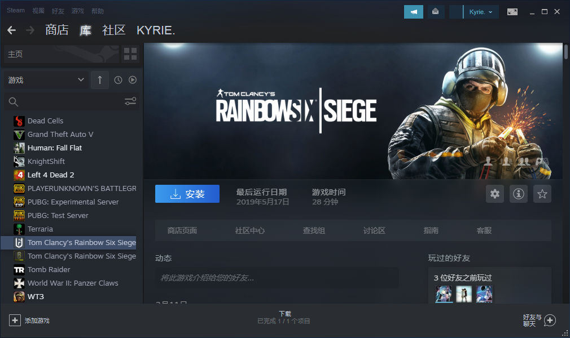Select the highlighted Tom Clancy's Rainbow Six Siege row
Image resolution: width=570 pixels, height=338 pixels.
point(68,243)
